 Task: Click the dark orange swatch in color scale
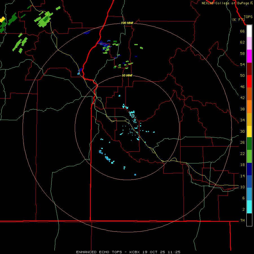point(249,94)
